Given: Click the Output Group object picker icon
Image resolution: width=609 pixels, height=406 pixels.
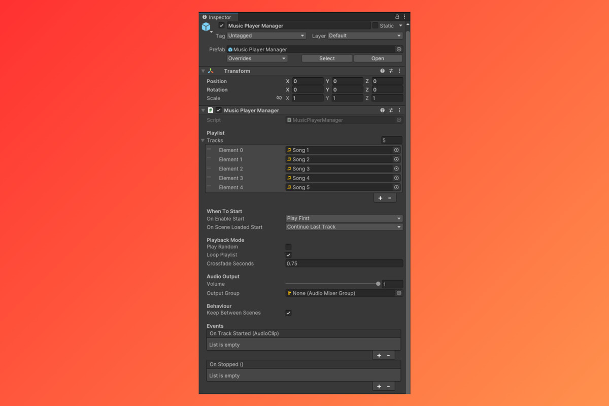Looking at the screenshot, I should pos(398,293).
